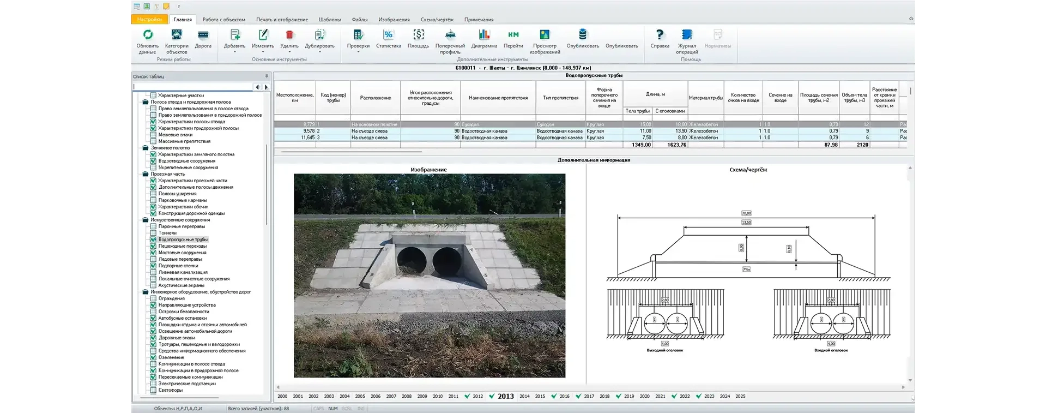Click the Дорога ribbon icon
The height and width of the screenshot is (413, 1046).
pos(203,35)
